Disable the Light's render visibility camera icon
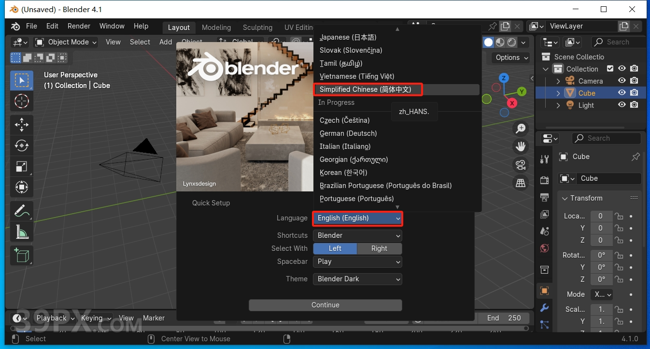The width and height of the screenshot is (650, 349). click(634, 105)
